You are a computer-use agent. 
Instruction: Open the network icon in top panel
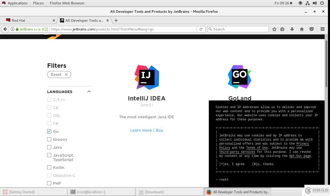[307, 3]
